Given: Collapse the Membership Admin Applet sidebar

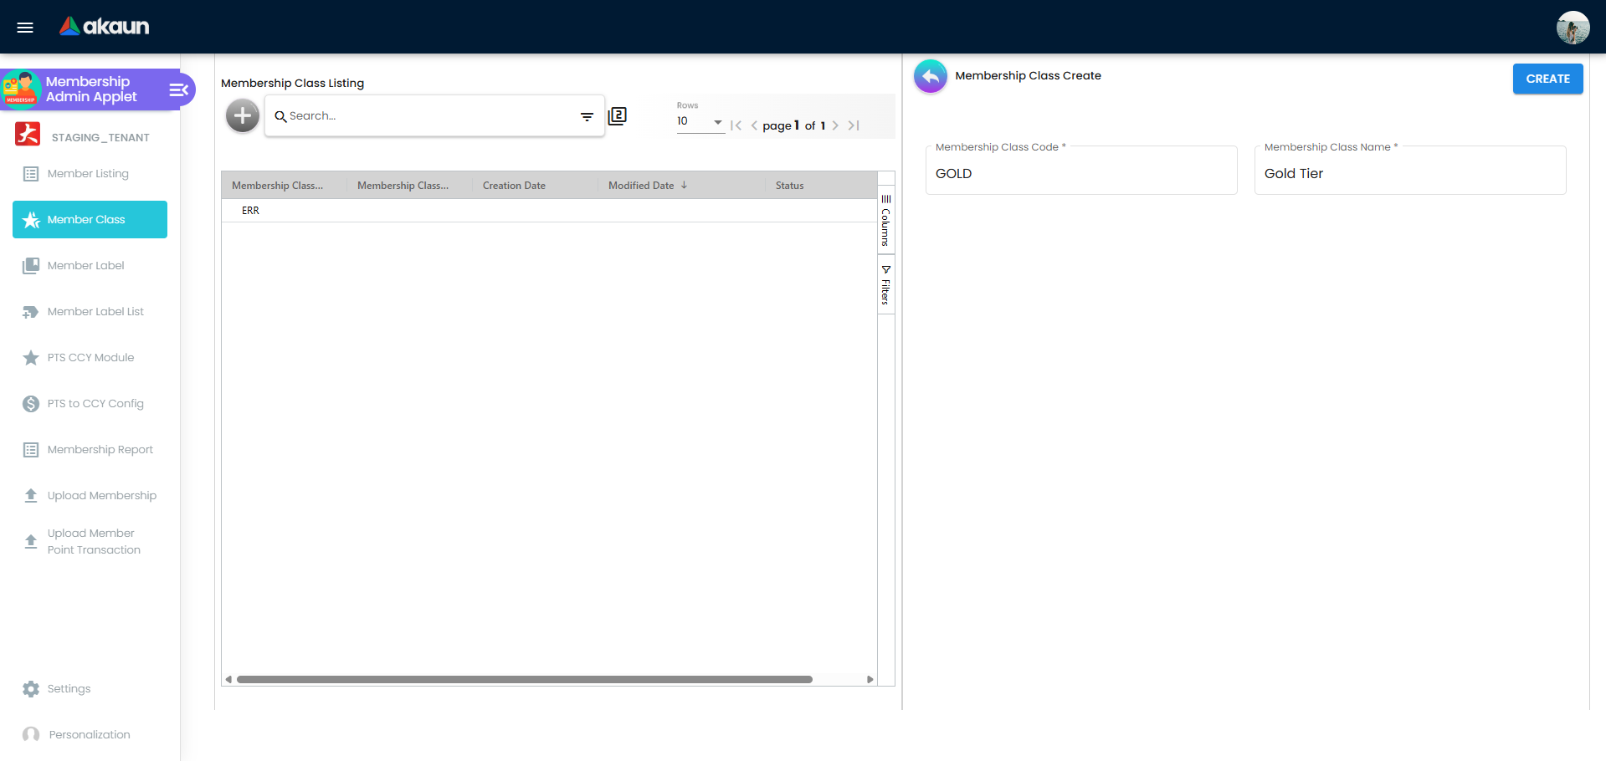Looking at the screenshot, I should 178,89.
